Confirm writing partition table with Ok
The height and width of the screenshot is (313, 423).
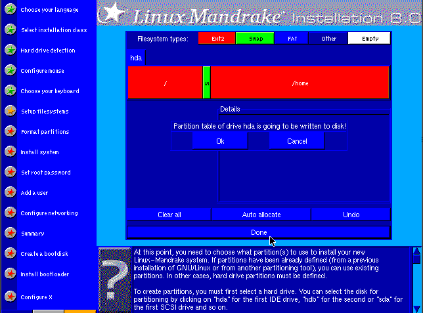220,141
